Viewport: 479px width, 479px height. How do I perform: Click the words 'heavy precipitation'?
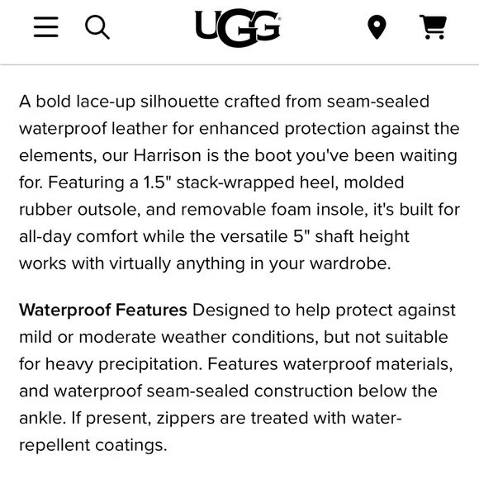[124, 365]
